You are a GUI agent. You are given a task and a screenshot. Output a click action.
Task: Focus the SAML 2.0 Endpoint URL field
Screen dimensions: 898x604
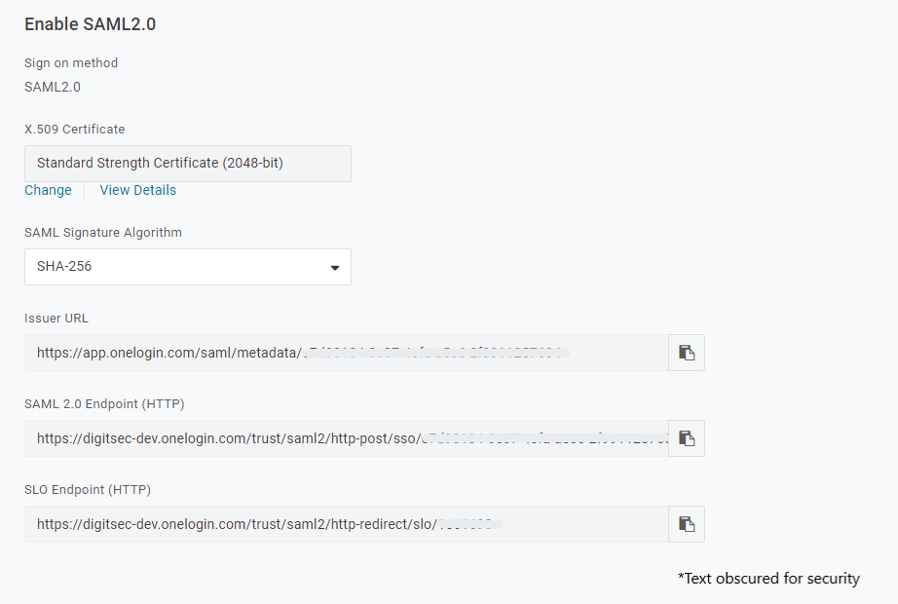tap(346, 438)
